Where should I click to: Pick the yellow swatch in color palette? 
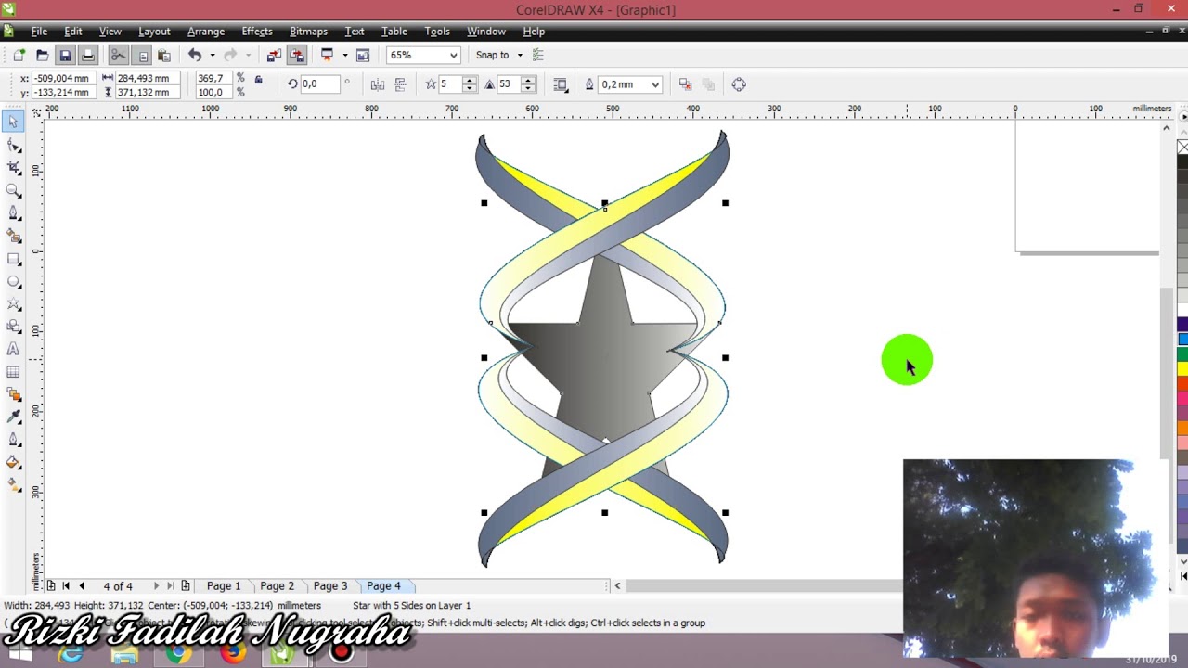pyautogui.click(x=1182, y=369)
